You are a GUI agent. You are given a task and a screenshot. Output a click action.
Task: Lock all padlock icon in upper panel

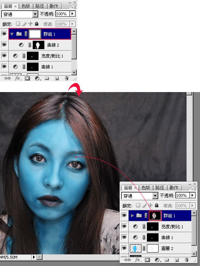36,24
